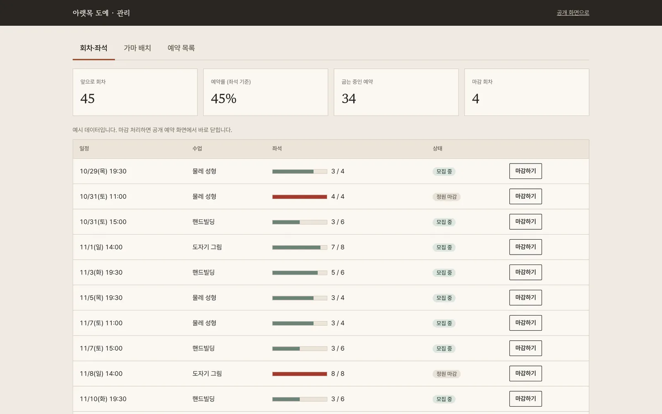Click 마감하기 for 11/5(목) 19:30 session
This screenshot has height=414, width=662.
click(x=525, y=297)
